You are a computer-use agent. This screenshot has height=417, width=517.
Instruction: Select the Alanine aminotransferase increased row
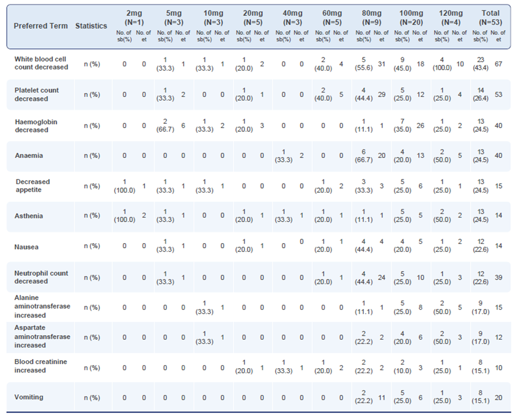coord(43,307)
